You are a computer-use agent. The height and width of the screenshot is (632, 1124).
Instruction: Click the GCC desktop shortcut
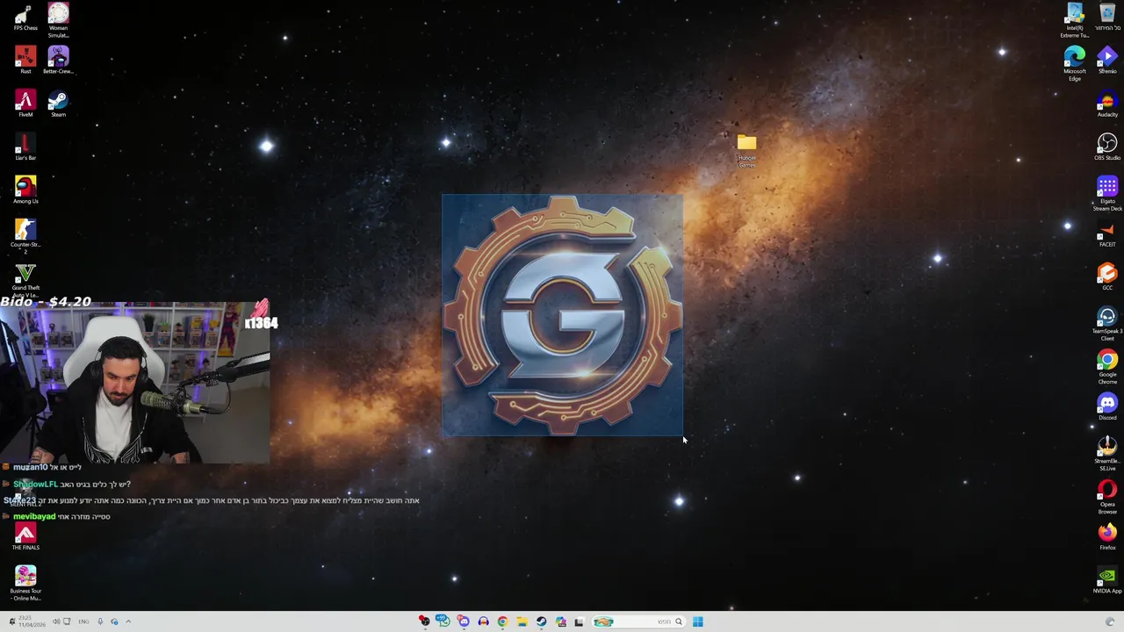(x=1107, y=277)
